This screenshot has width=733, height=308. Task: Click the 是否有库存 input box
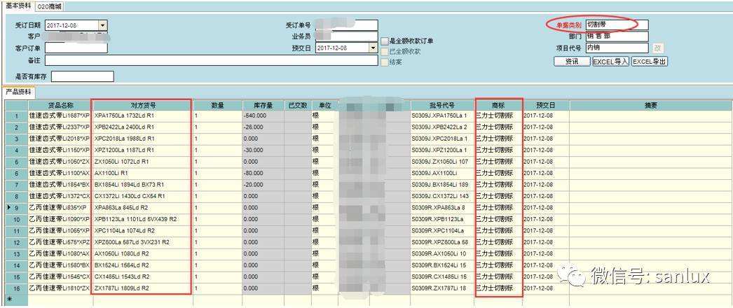82,76
